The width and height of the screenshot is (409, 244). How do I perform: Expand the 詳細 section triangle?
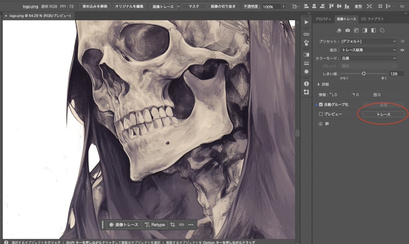(319, 84)
